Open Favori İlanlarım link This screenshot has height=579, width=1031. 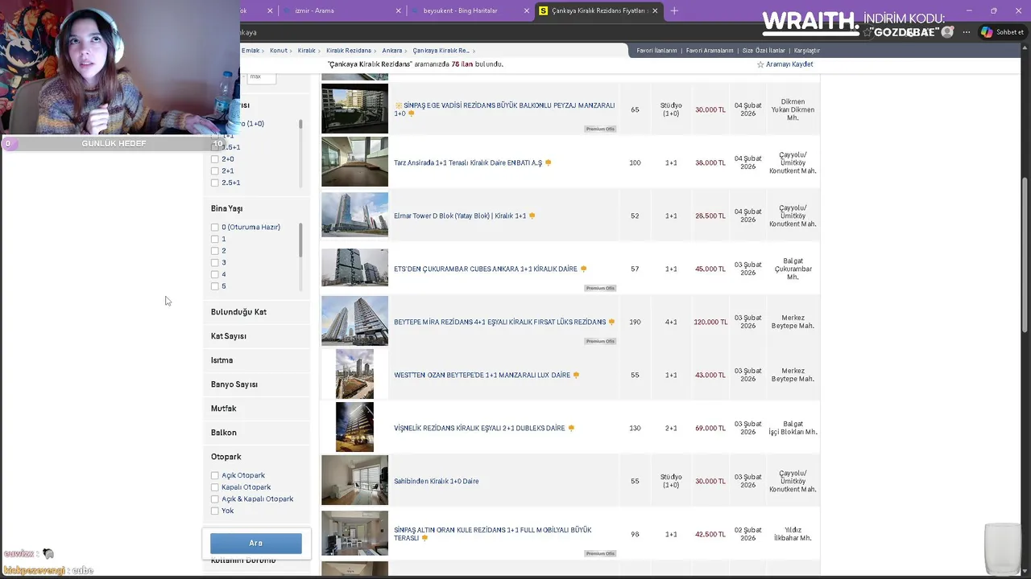click(656, 51)
